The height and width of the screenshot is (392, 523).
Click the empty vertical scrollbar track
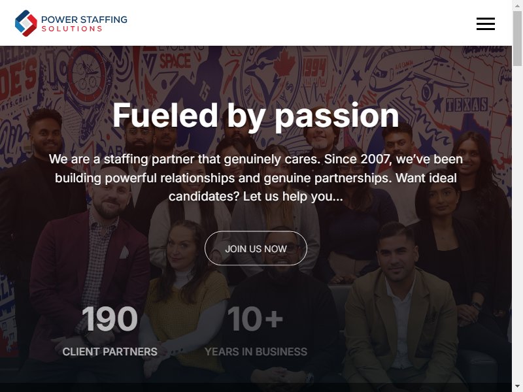point(517,223)
